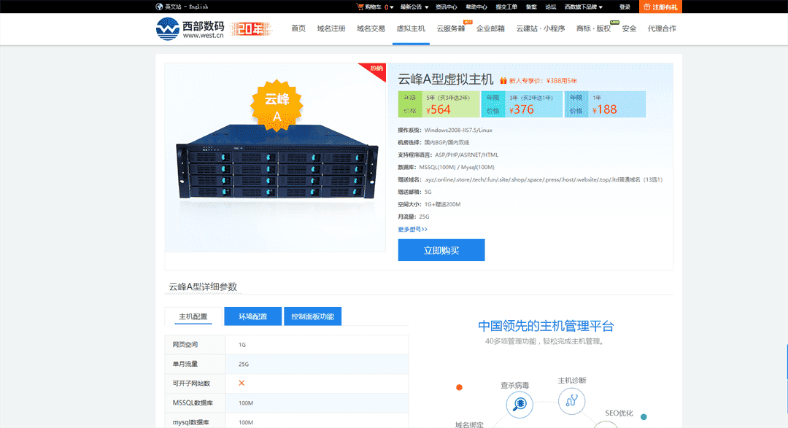Select the 1年 ¥188 price option
This screenshot has height=428, width=788.
click(605, 104)
